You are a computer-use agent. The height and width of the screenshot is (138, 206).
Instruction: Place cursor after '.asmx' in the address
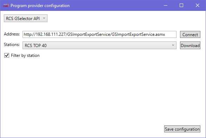tap(165, 34)
